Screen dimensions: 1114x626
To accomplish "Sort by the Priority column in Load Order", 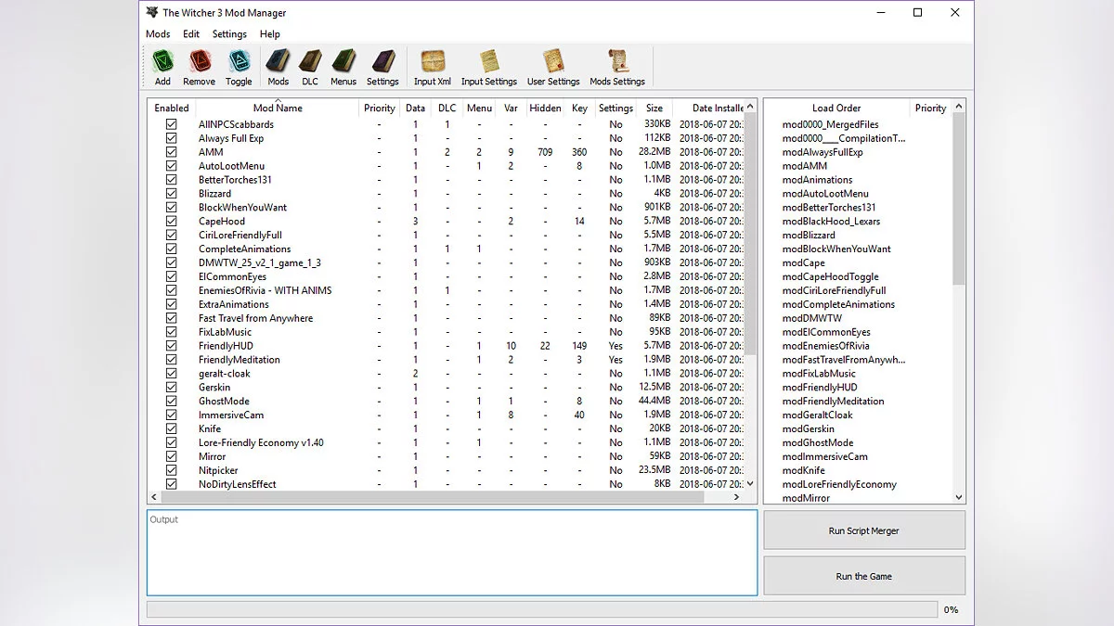I will point(930,108).
